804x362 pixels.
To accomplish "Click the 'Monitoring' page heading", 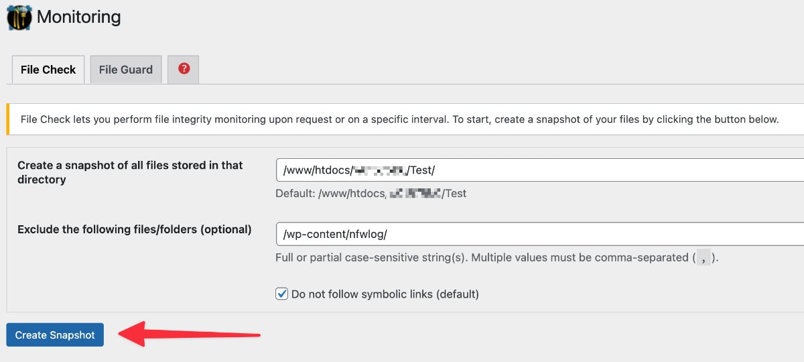I will click(78, 17).
